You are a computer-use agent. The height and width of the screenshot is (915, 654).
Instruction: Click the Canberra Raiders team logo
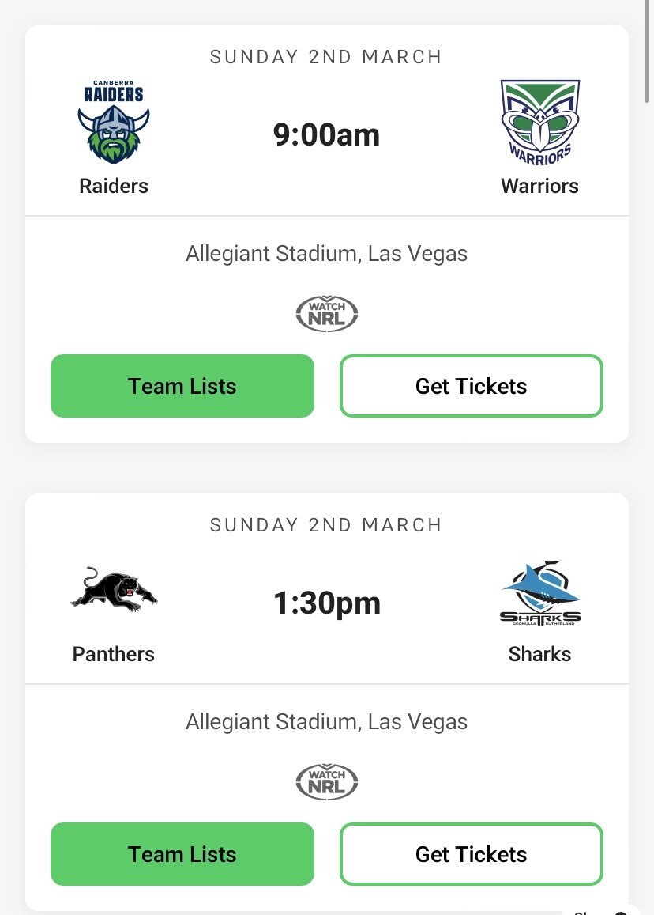pos(114,121)
